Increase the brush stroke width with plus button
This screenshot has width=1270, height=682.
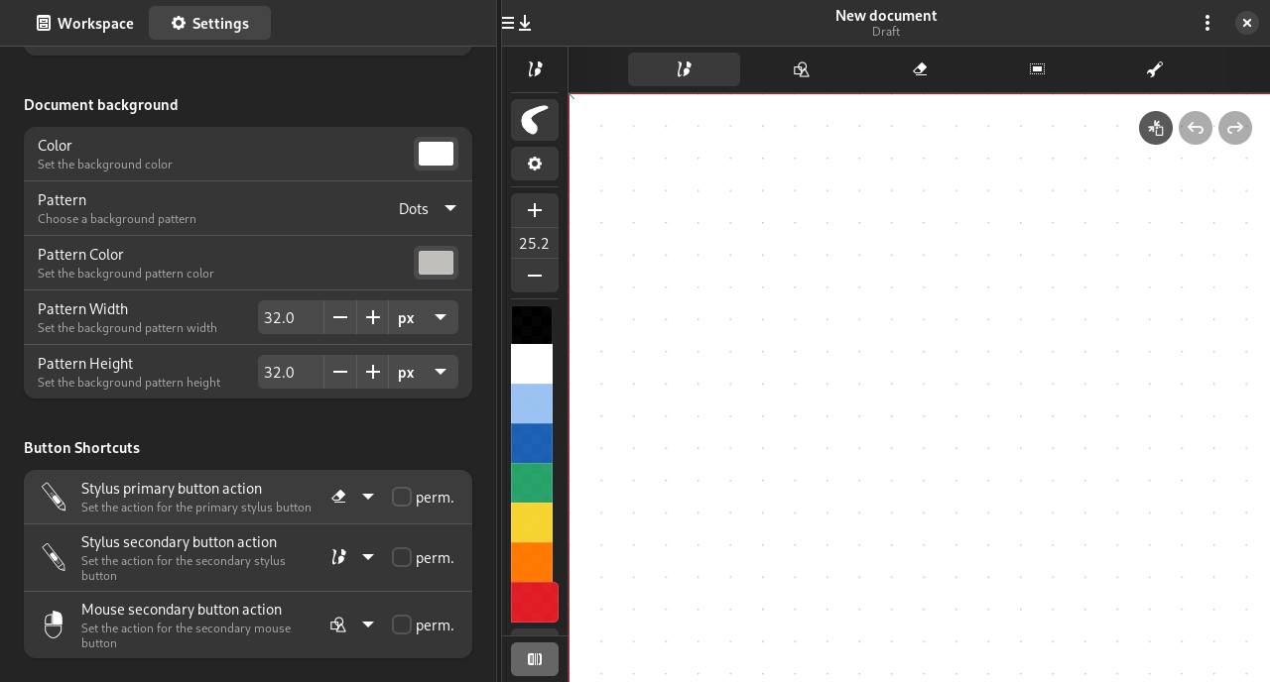click(534, 210)
